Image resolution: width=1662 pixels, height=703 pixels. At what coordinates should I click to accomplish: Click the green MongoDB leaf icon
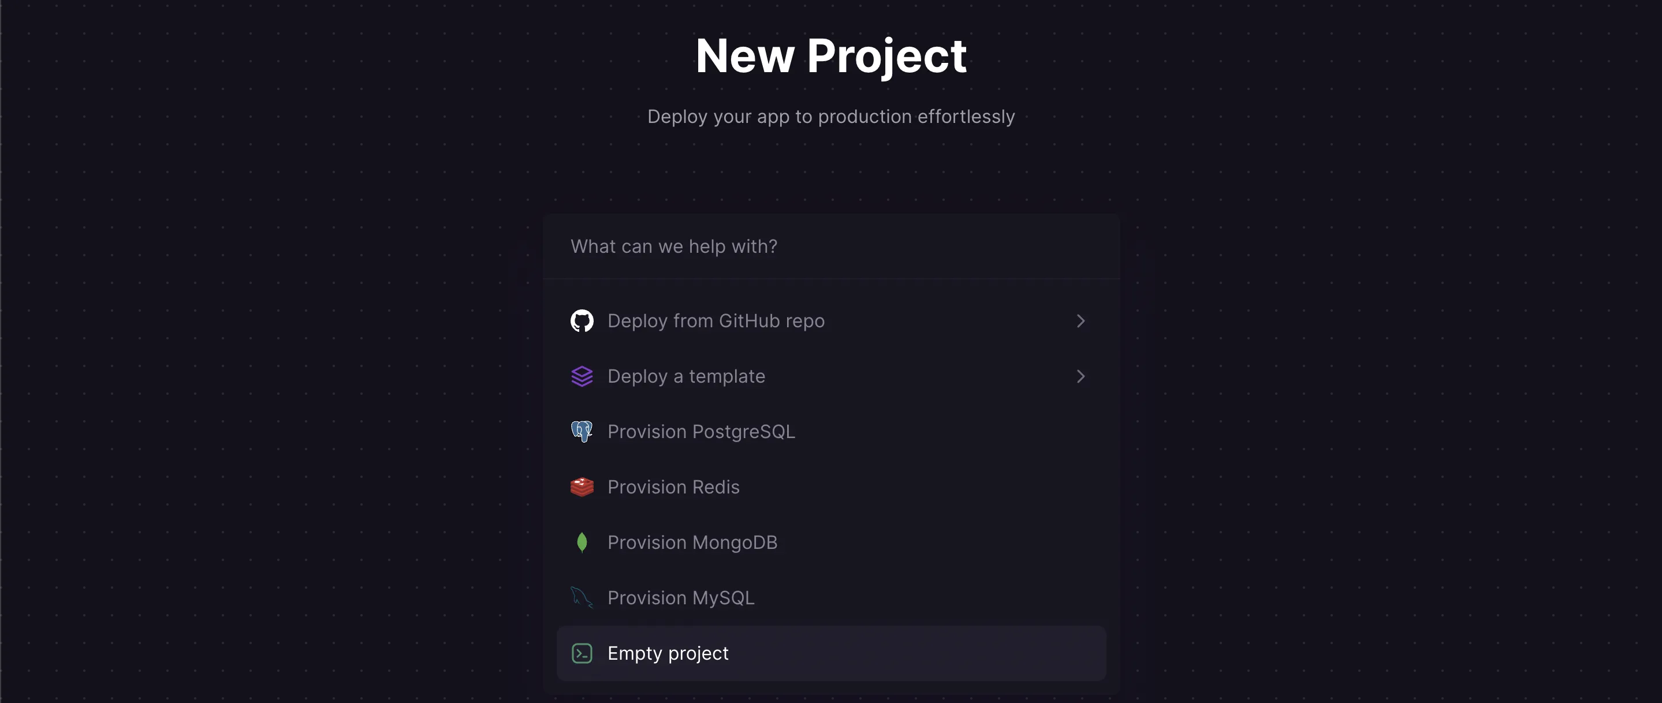[582, 543]
